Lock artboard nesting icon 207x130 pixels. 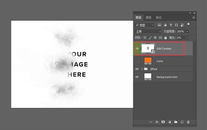click(160, 38)
